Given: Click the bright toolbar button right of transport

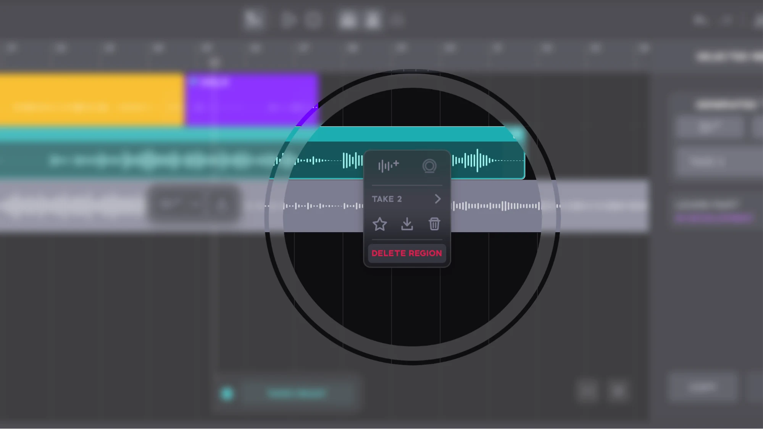Looking at the screenshot, I should 348,20.
